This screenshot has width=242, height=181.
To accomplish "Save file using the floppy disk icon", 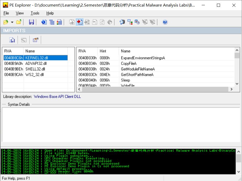I will pos(31,22).
